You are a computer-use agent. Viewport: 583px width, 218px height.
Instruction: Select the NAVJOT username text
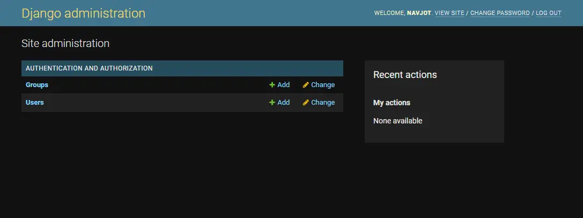click(x=419, y=13)
